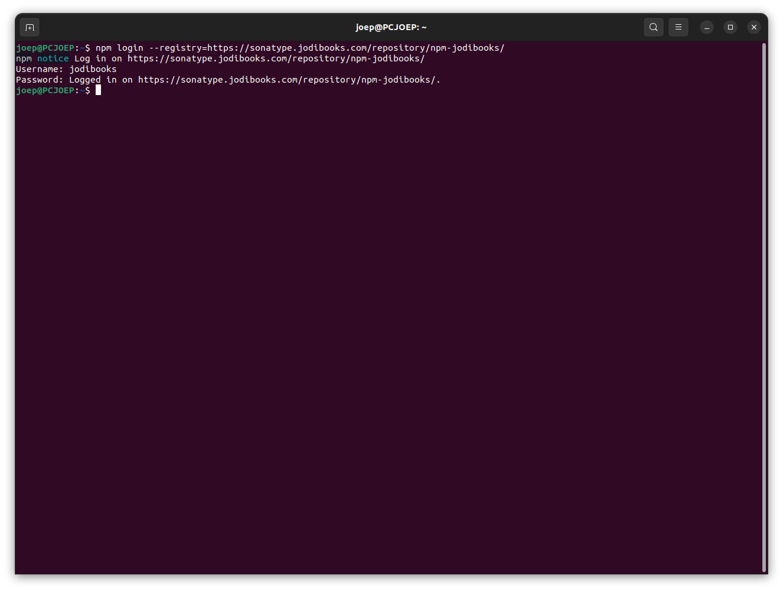783x591 pixels.
Task: Close the terminal window
Action: (754, 27)
